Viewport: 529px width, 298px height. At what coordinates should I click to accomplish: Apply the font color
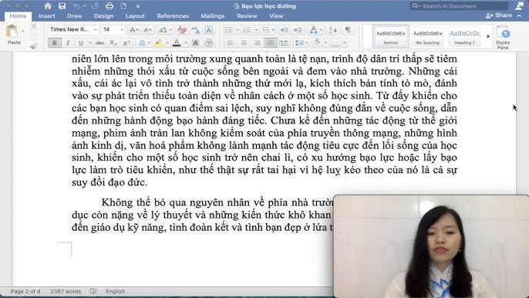tap(177, 43)
